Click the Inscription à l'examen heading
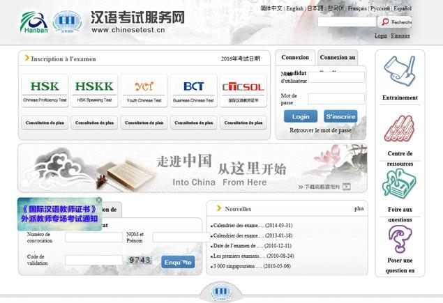Image resolution: width=443 pixels, height=303 pixels. coord(63,59)
